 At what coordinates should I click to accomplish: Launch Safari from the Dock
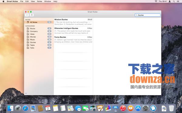click(25, 108)
